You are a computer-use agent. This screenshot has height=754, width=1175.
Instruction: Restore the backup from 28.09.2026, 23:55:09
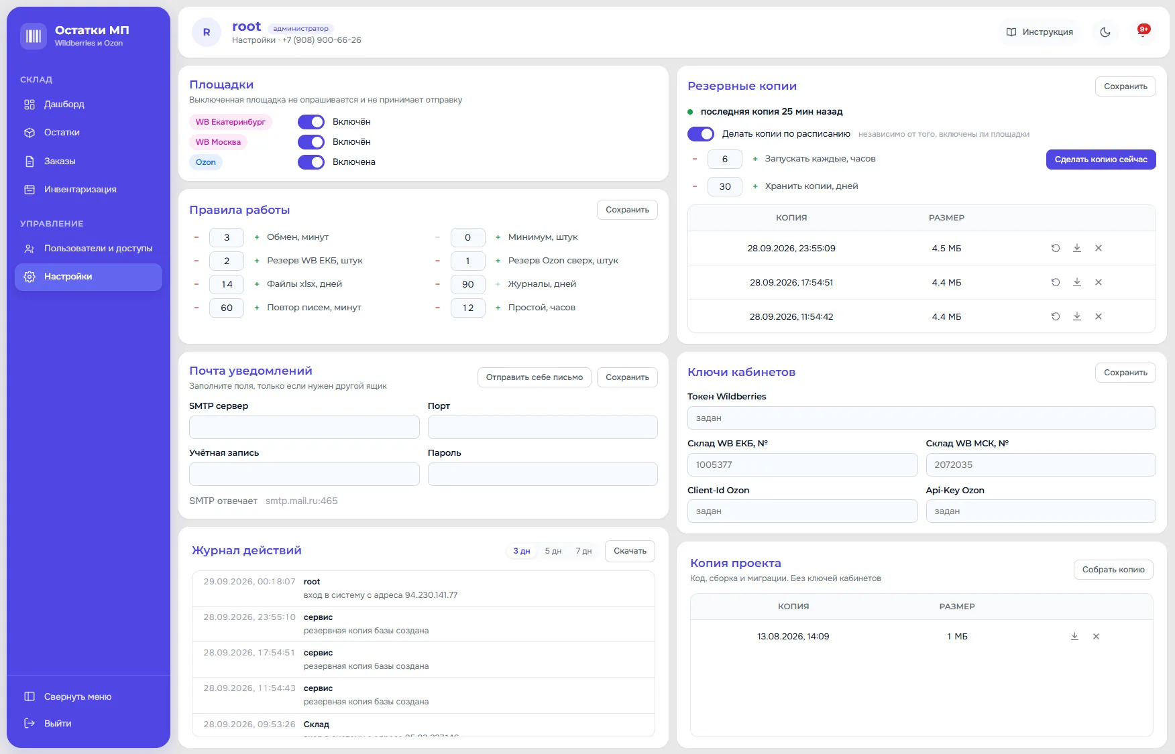[x=1056, y=248]
